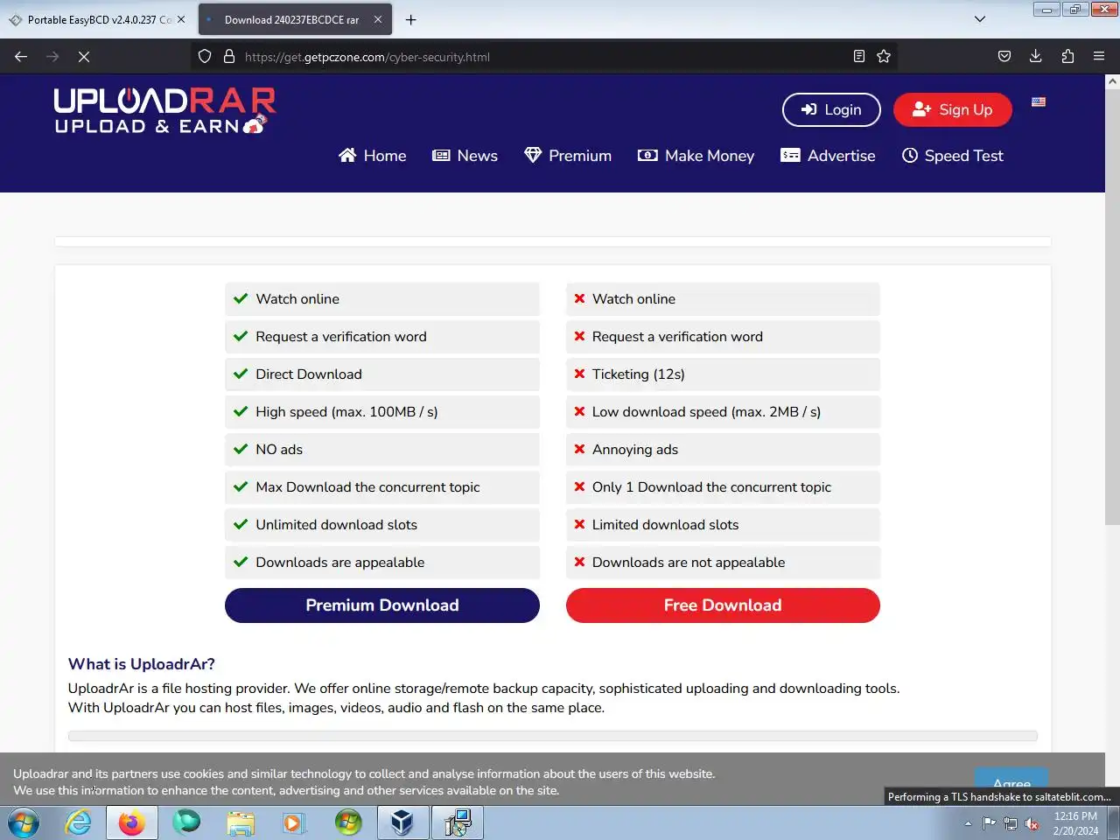Click the red Free Download button
The width and height of the screenshot is (1120, 840).
723,605
